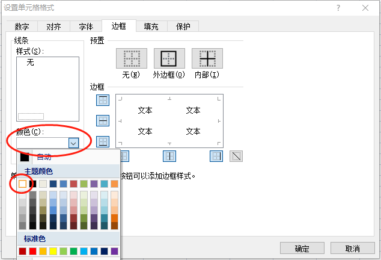Toggle the diagonal down border button
The image size is (381, 260).
click(x=236, y=156)
